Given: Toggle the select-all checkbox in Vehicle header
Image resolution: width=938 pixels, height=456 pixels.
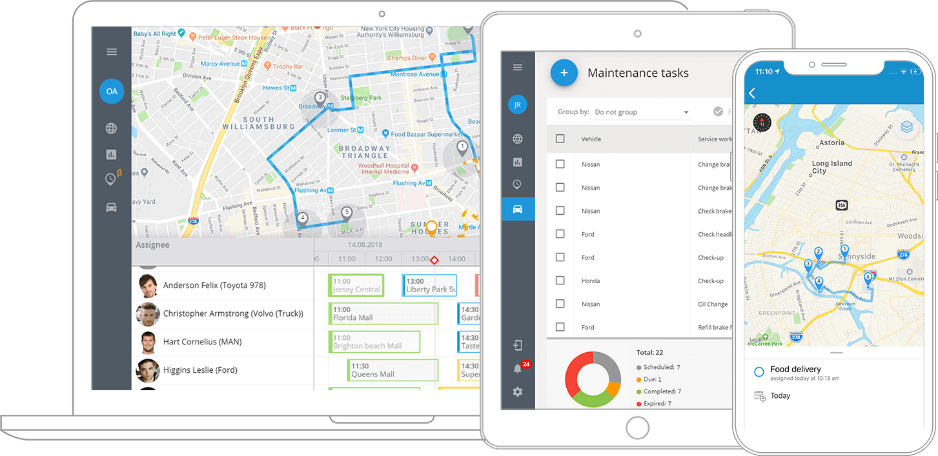Looking at the screenshot, I should coord(560,139).
